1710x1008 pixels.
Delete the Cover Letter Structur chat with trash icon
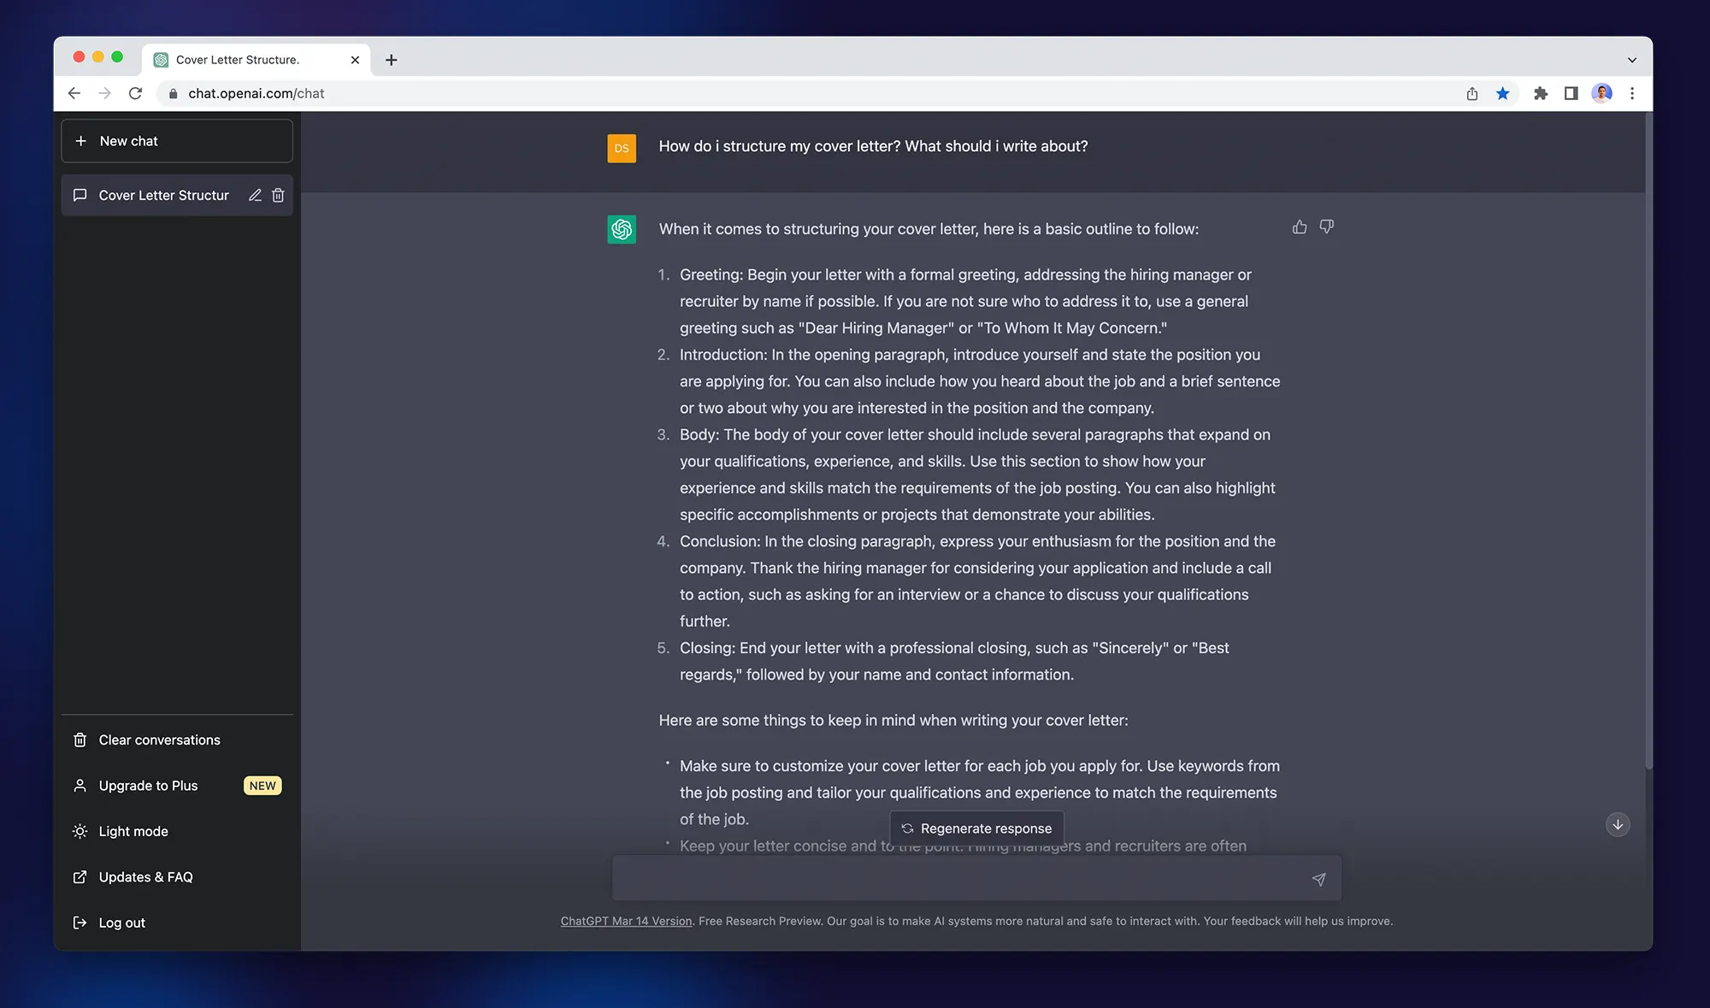[278, 195]
